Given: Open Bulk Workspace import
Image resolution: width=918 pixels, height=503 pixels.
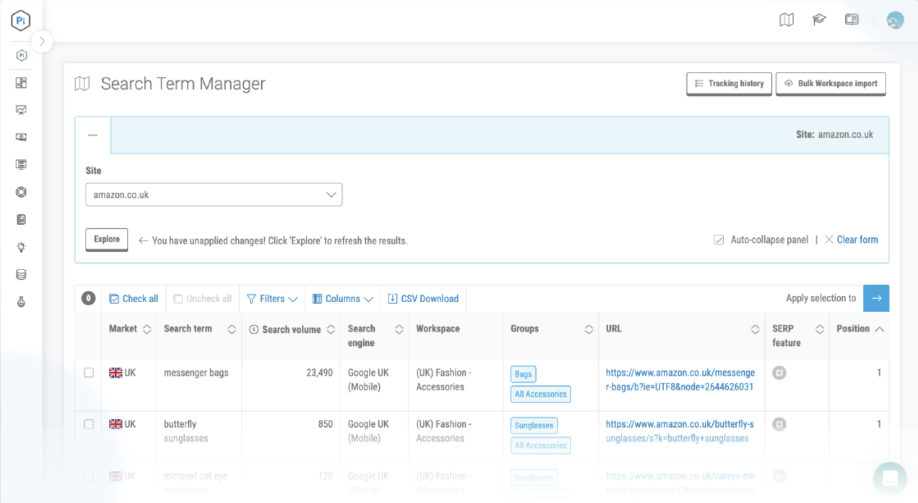Looking at the screenshot, I should coord(831,84).
